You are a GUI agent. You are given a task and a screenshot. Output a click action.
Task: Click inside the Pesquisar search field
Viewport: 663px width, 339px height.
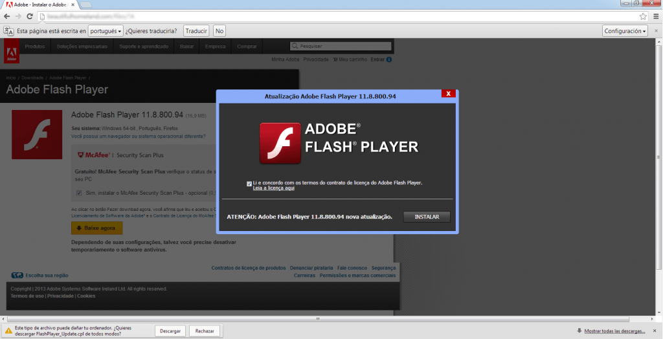[x=341, y=46]
